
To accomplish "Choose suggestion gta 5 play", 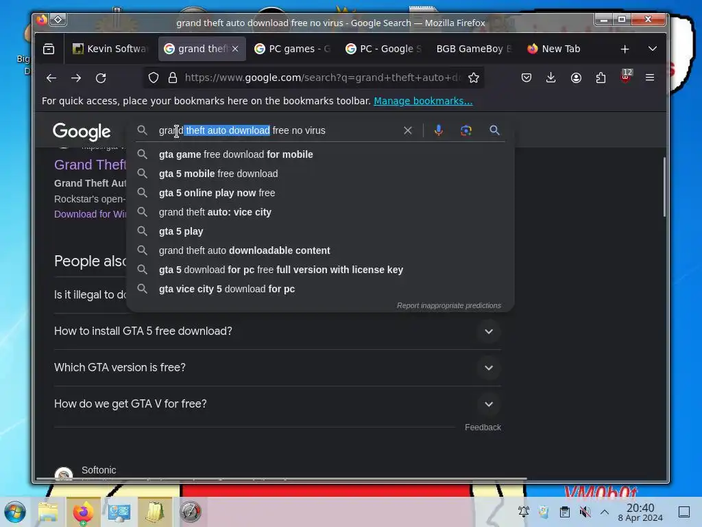I will (x=320, y=232).
